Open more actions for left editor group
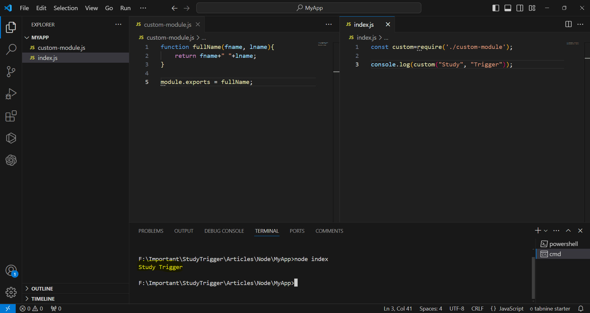590x313 pixels. coord(329,24)
